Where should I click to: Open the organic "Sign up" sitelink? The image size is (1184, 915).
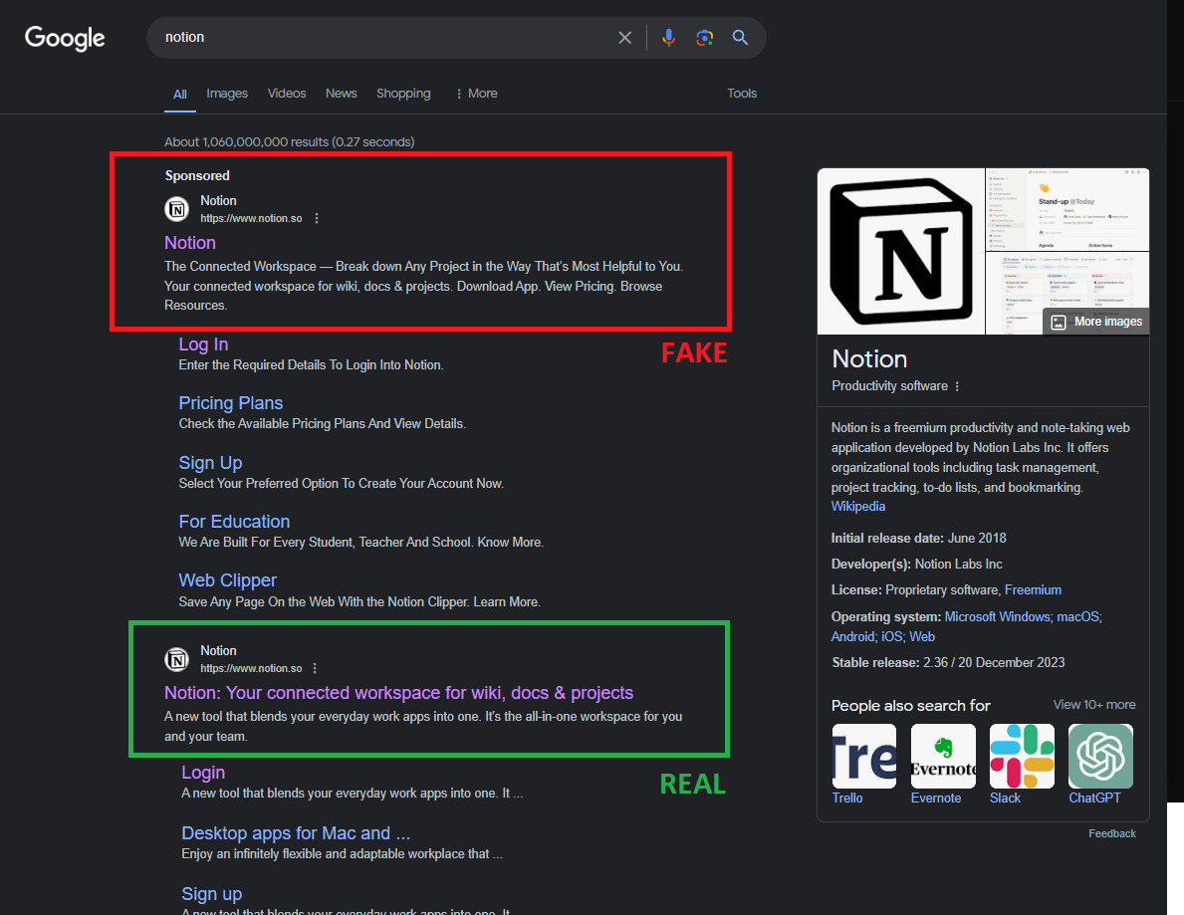click(x=211, y=894)
